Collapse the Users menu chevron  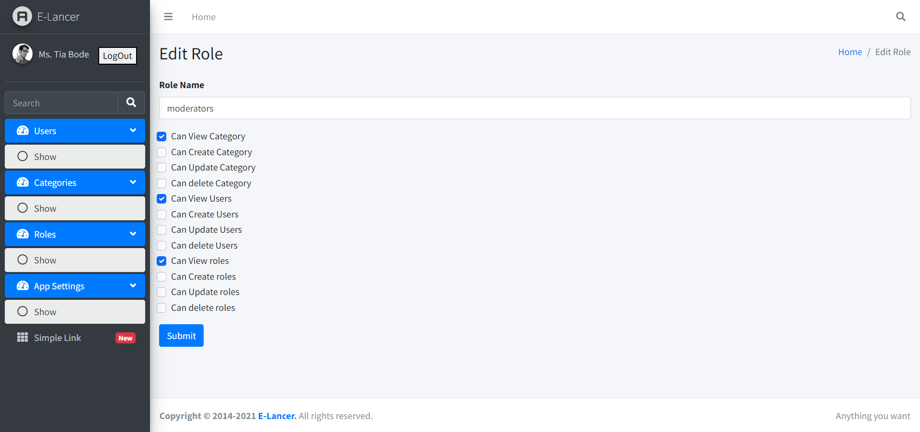pos(133,130)
